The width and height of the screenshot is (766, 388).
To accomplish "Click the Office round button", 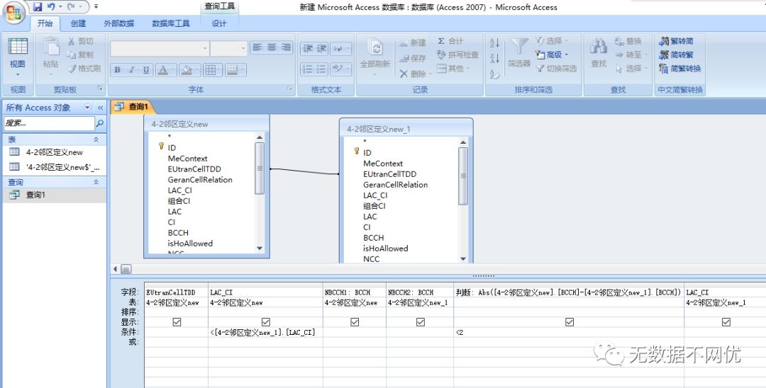I will (13, 13).
